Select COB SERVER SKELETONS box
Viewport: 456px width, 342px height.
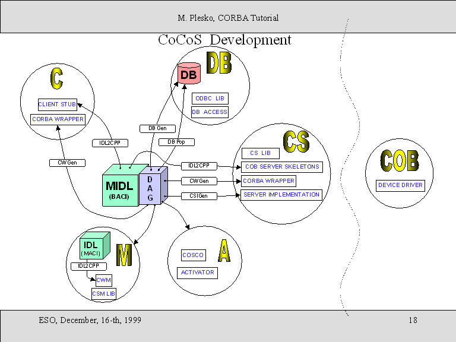(282, 167)
